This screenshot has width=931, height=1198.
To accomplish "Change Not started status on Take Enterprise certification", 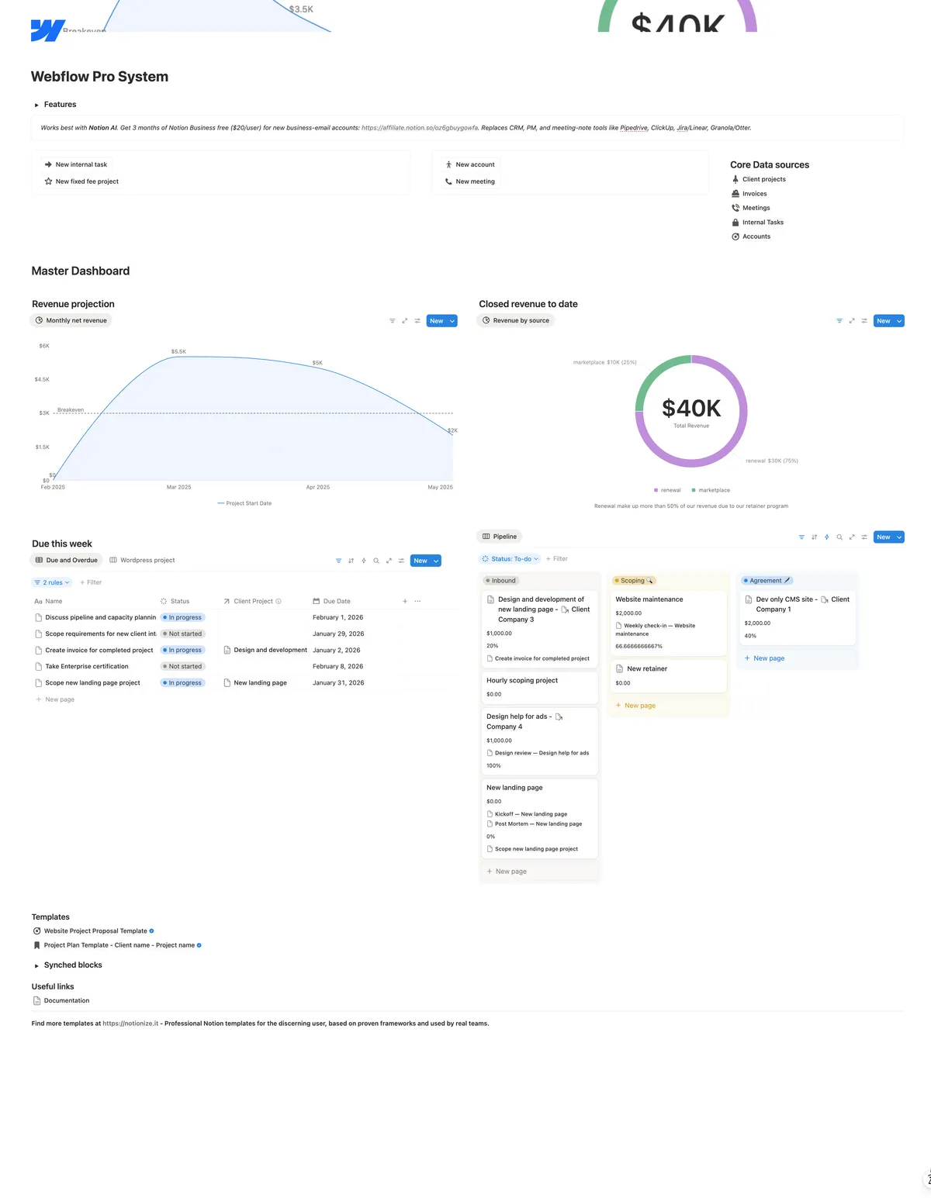I will tap(183, 667).
